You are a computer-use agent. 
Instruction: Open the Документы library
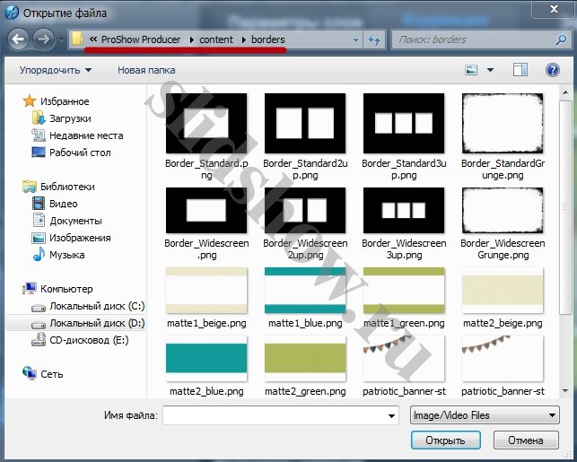(75, 221)
